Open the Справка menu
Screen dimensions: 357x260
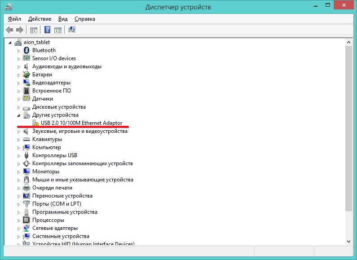[85, 19]
